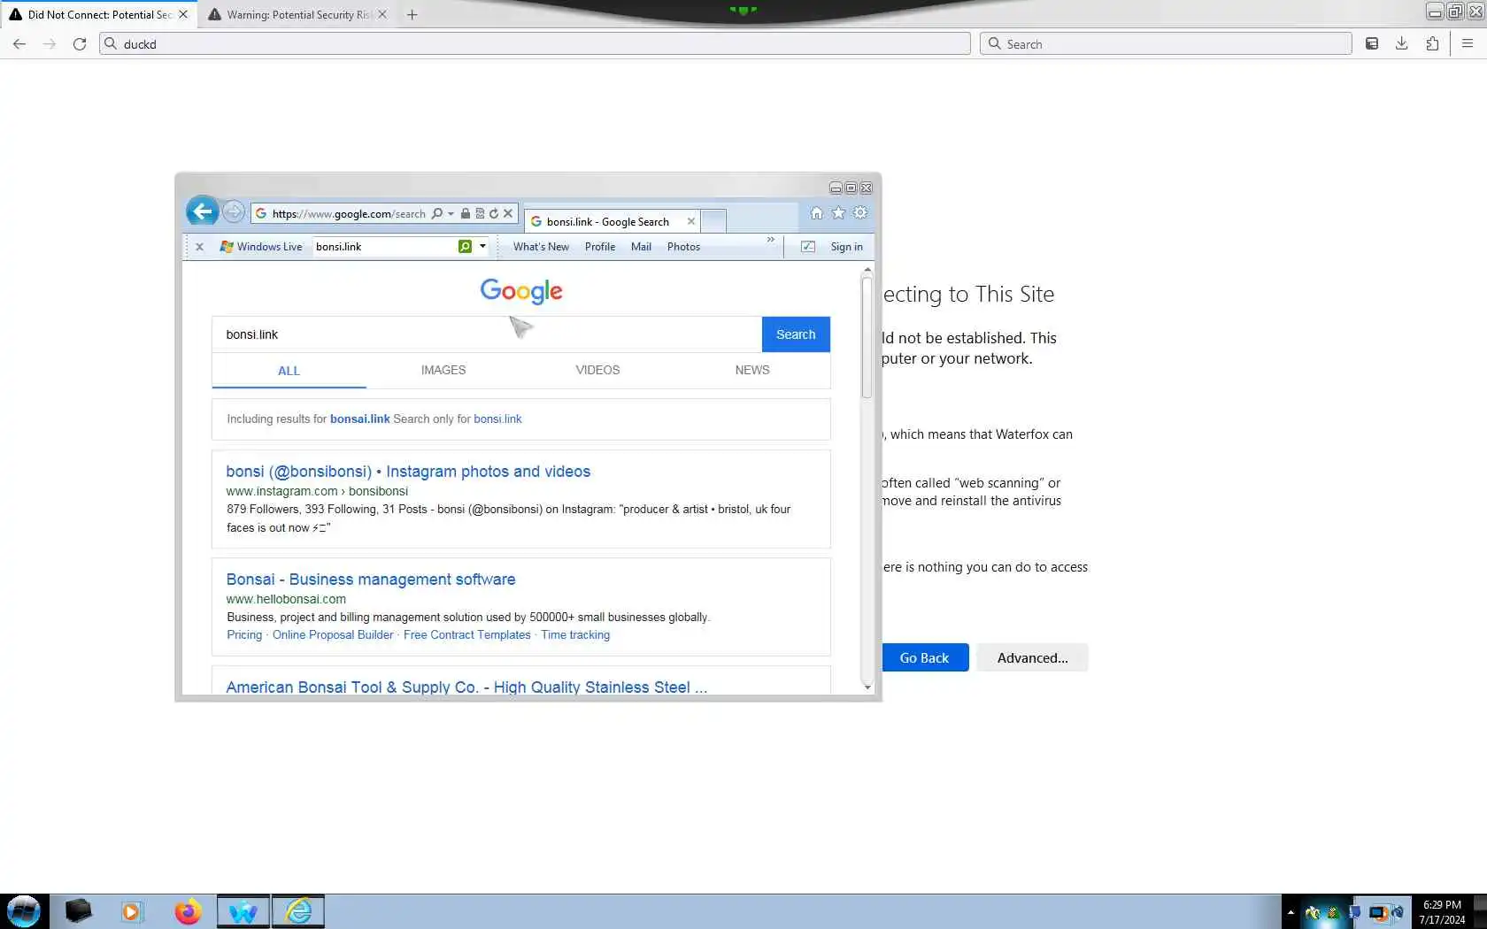Click the checkmark options icon in Windows Live toolbar

808,247
